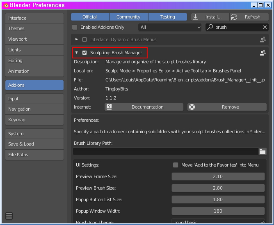
Task: Adjust Preview Frame Size value 2.10
Action: 218,176
